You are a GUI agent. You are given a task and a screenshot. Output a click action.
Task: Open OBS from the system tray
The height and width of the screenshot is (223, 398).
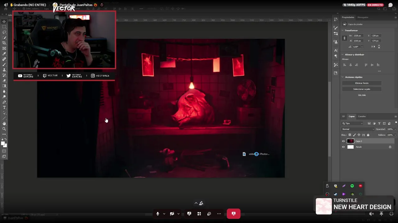(327, 194)
